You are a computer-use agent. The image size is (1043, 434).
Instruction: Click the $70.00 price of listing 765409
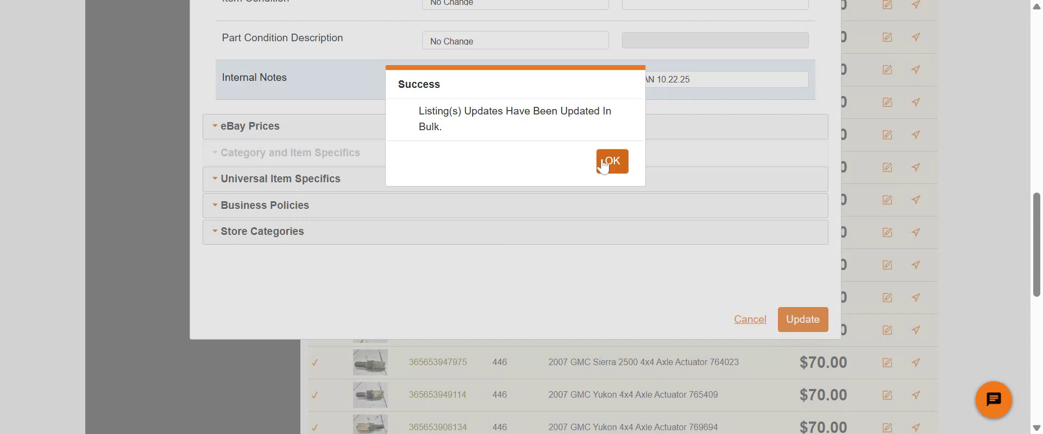[x=823, y=395]
